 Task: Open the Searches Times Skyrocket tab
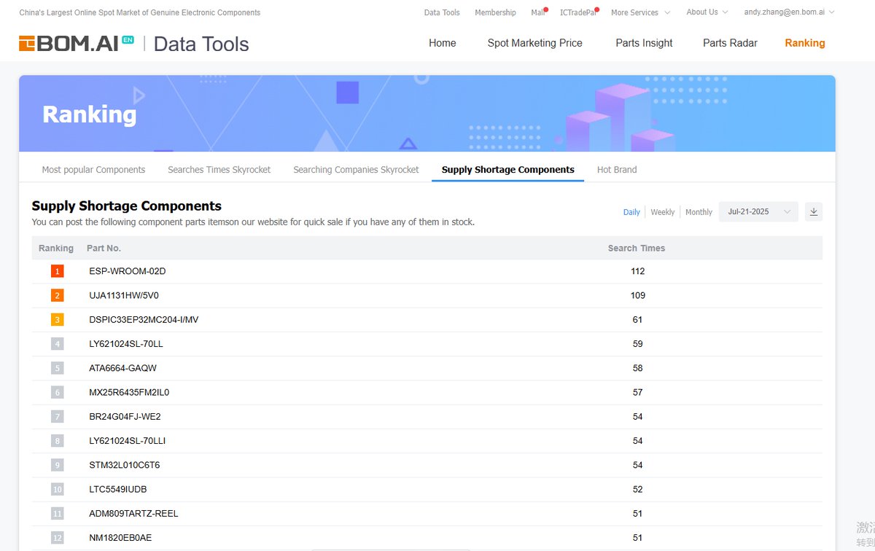pos(219,169)
